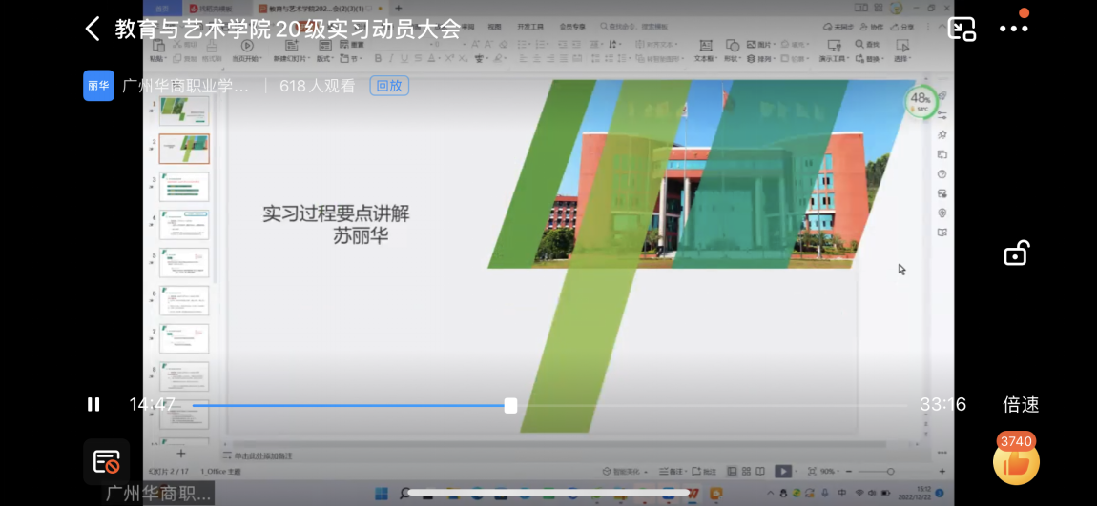Image resolution: width=1097 pixels, height=506 pixels.
Task: Click the blue 丽华 channel avatar
Action: click(x=98, y=86)
